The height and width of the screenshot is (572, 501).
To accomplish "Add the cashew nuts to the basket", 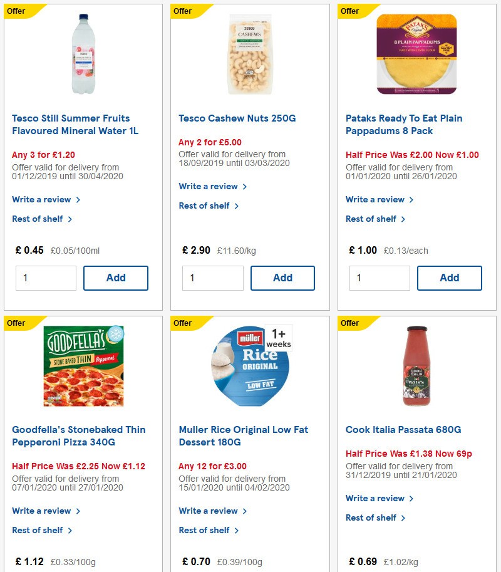I will coord(282,278).
